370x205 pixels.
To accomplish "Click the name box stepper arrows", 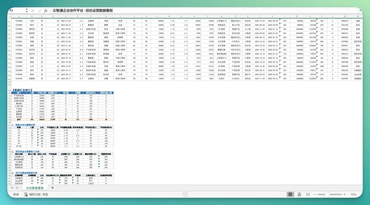I will pyautogui.click(x=26, y=10).
